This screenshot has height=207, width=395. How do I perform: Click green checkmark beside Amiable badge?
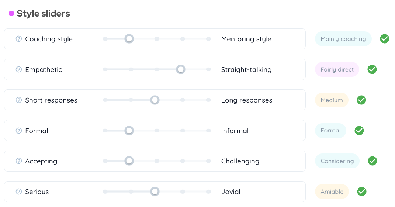[362, 192]
